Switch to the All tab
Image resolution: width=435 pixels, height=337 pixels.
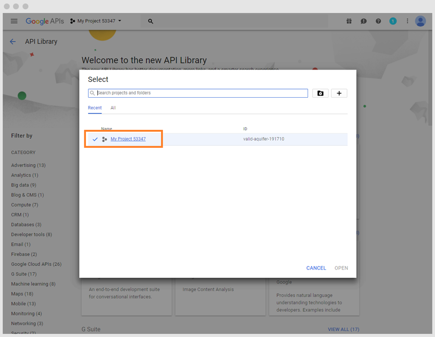(113, 108)
